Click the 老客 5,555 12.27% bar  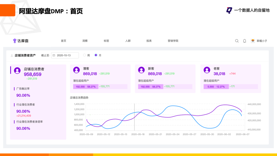point(216,87)
